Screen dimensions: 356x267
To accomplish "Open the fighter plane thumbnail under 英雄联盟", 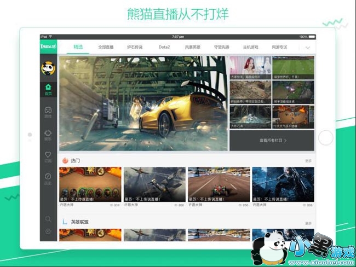I will click(154, 235).
